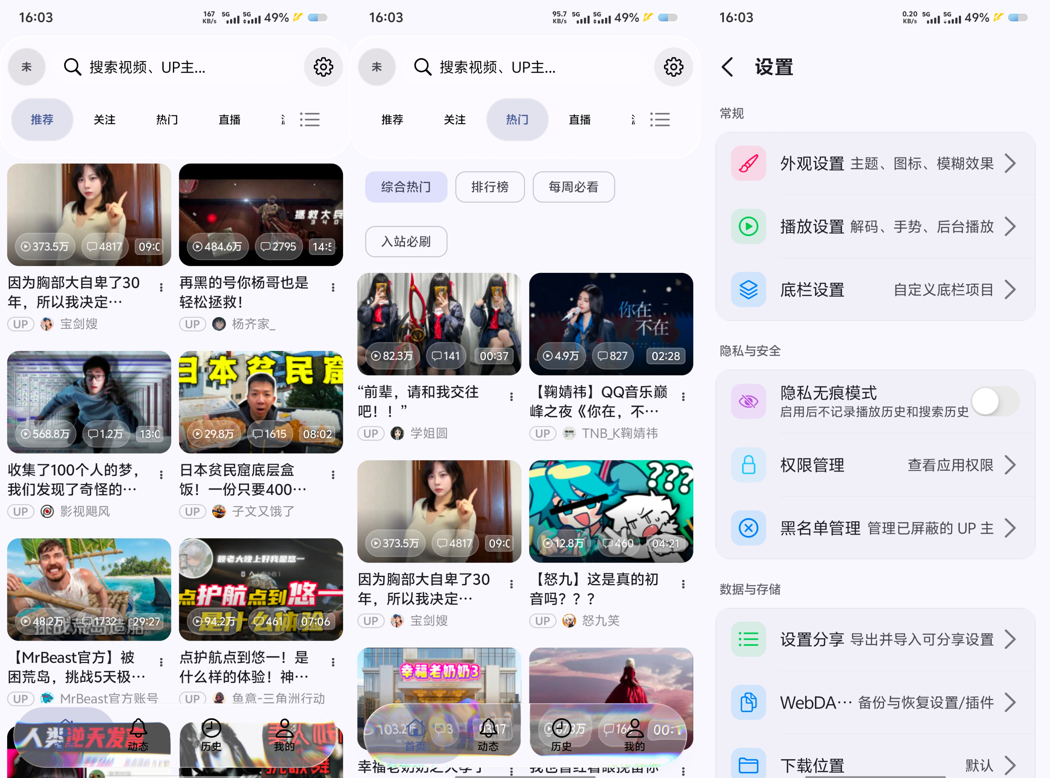Open 历史 via the clock icon
Image resolution: width=1050 pixels, height=778 pixels.
[x=211, y=728]
